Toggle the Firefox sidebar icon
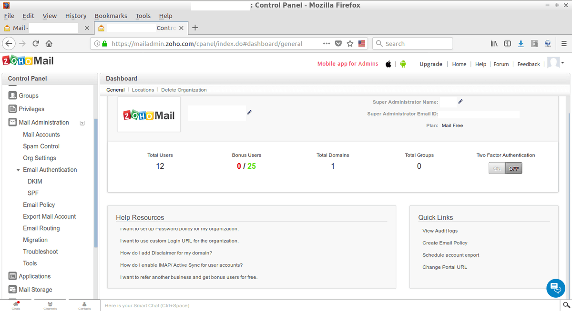Screen dimensions: 572x311 508,43
